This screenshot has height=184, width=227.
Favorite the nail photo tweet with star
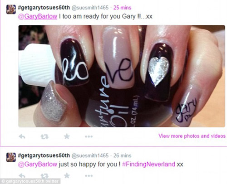[67, 136]
